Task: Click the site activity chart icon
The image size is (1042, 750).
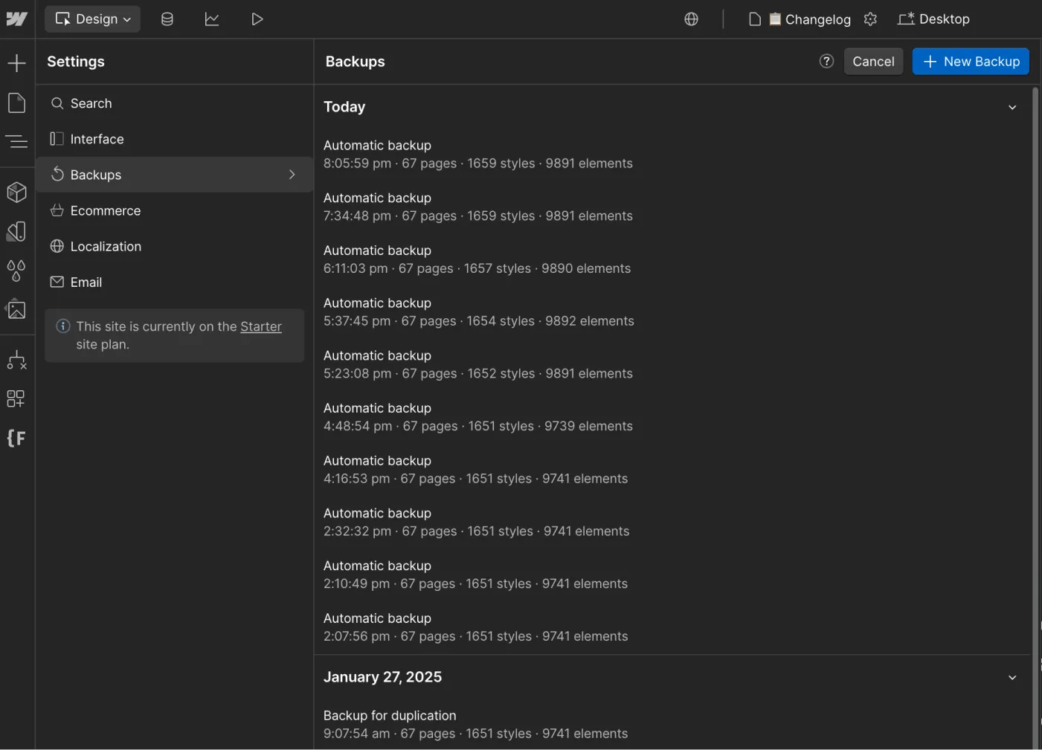Action: pyautogui.click(x=212, y=19)
